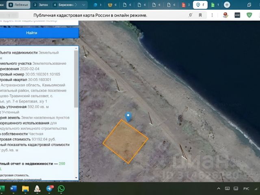Open Word from the taskbar
260x195 pixels.
pyautogui.click(x=13, y=188)
